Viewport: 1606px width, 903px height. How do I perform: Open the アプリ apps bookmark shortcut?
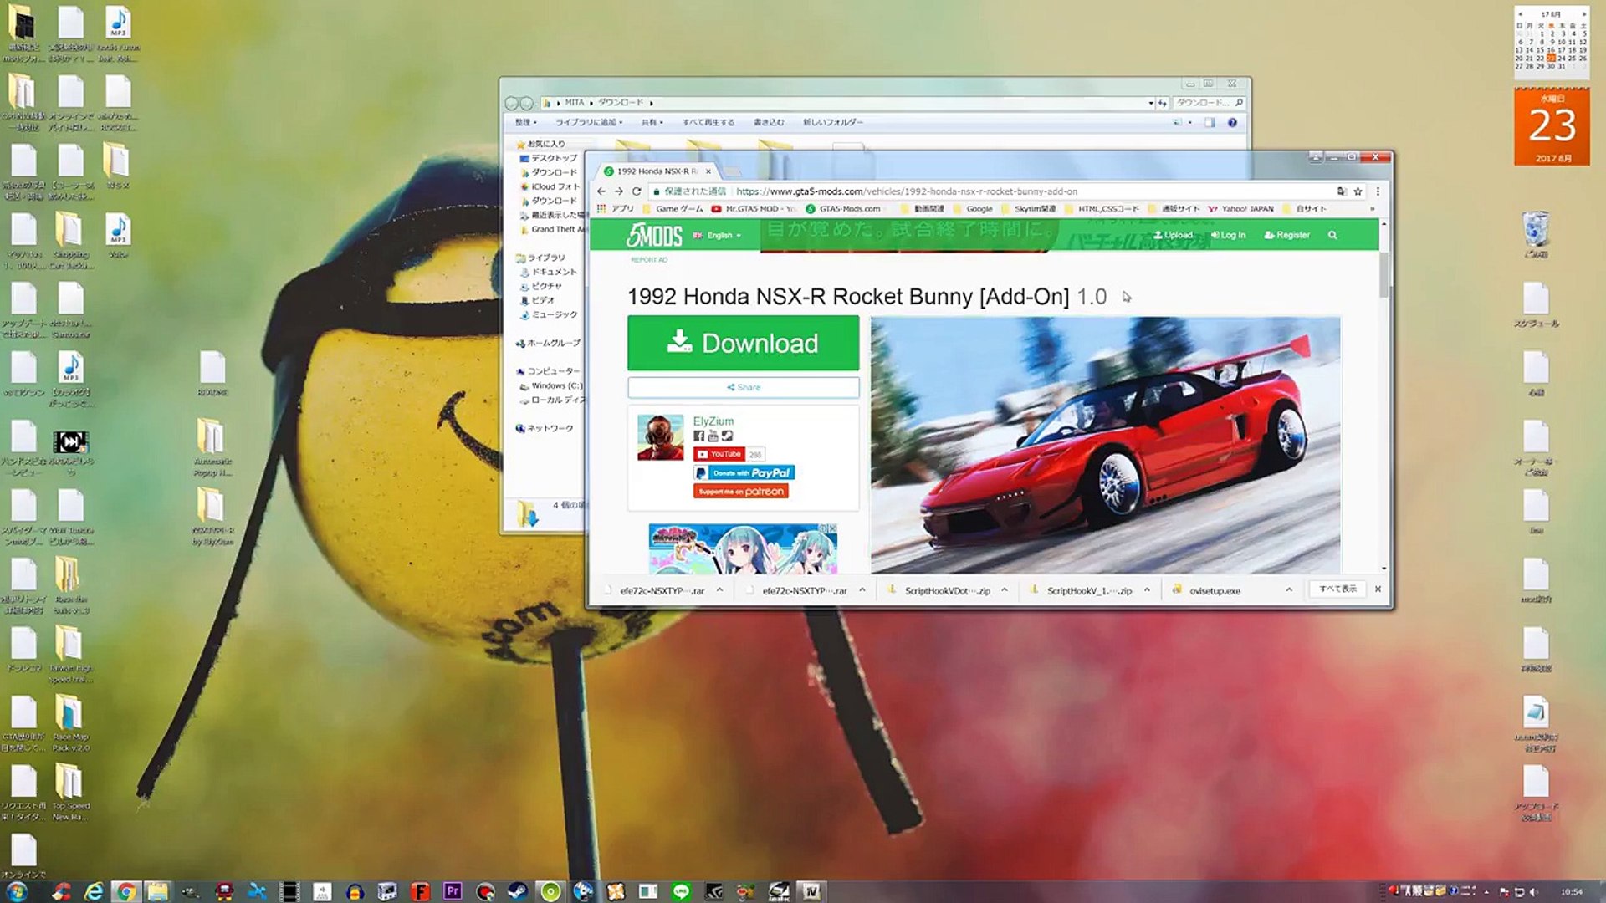616,209
